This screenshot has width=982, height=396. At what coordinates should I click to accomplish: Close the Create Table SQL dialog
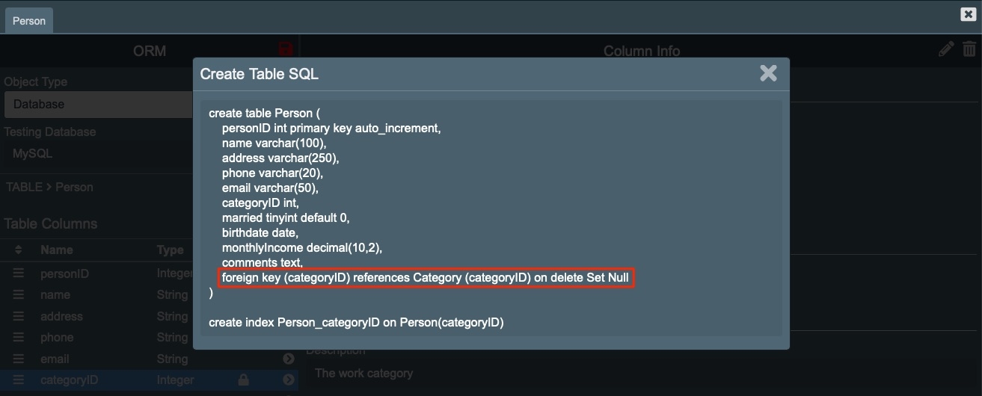pos(768,73)
